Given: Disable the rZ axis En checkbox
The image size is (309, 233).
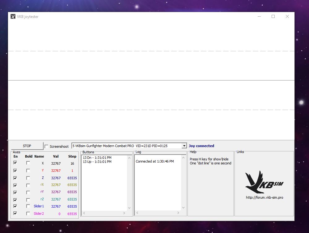Looking at the screenshot, I should (15, 200).
